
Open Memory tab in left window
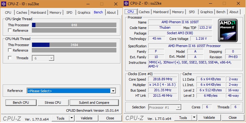(55, 13)
